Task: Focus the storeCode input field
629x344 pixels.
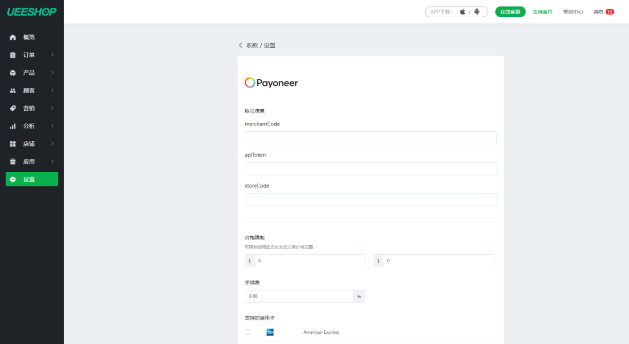Action: pyautogui.click(x=371, y=199)
